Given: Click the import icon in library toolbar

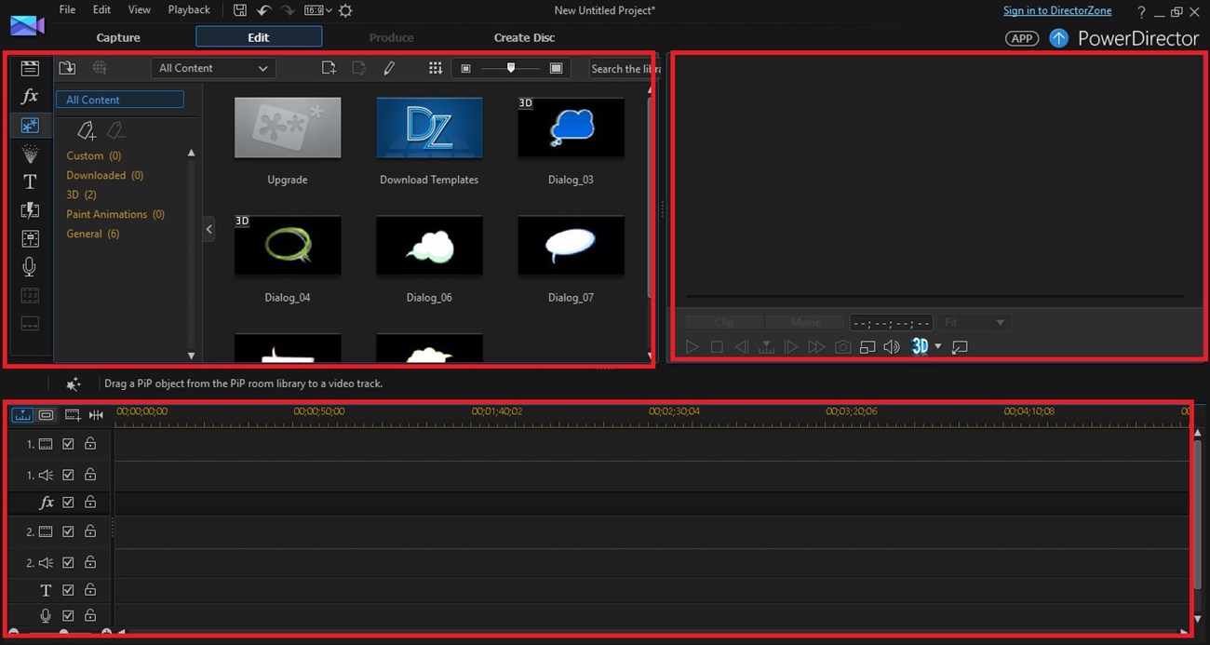Looking at the screenshot, I should 67,68.
